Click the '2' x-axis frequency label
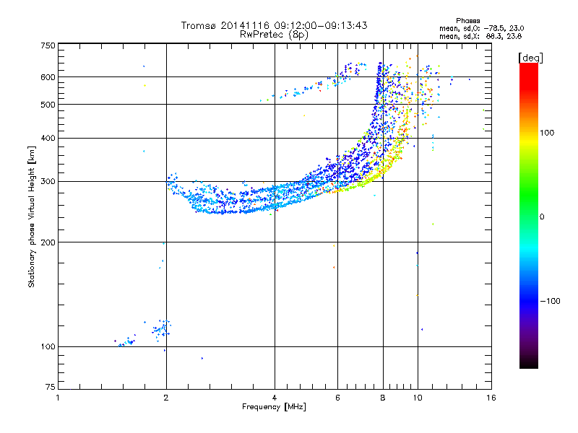The width and height of the screenshot is (578, 433). [166, 398]
